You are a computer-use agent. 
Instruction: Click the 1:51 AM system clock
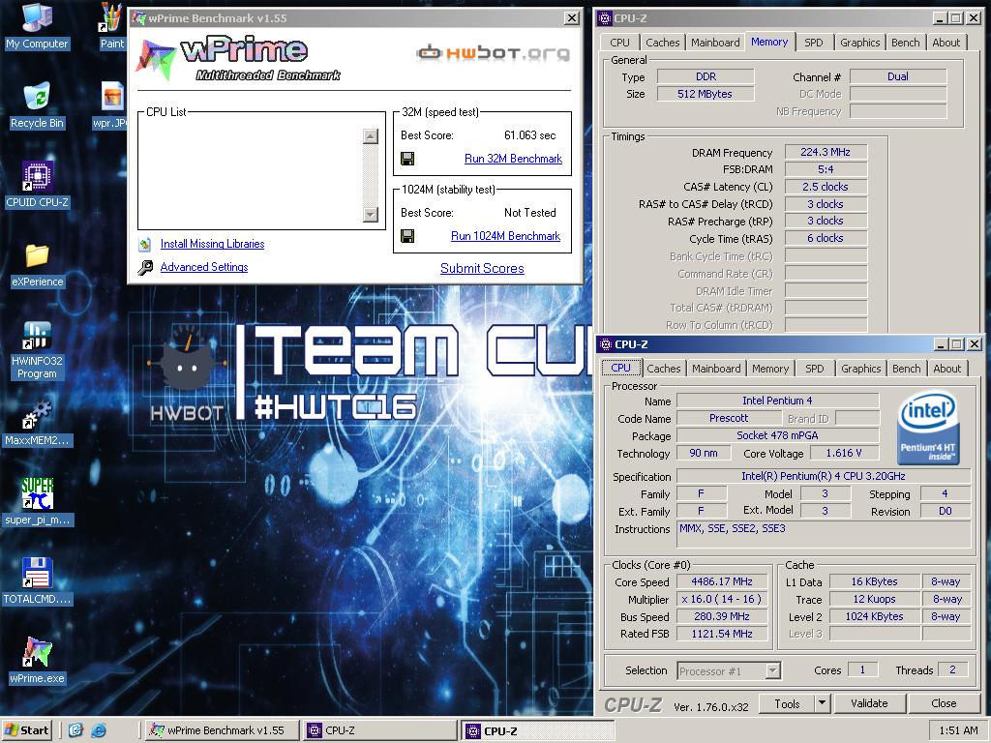(958, 731)
